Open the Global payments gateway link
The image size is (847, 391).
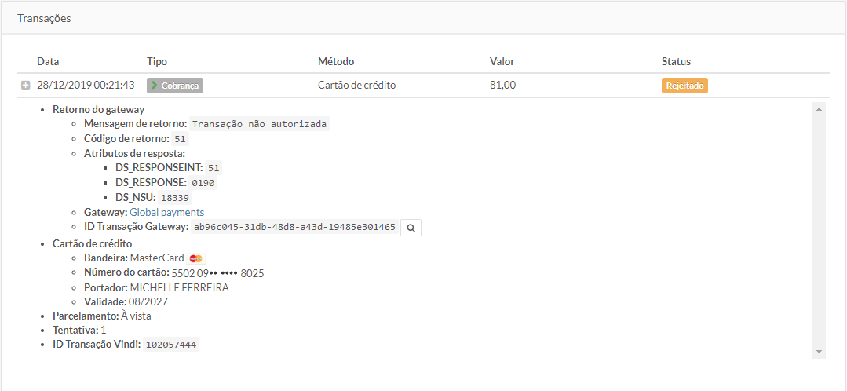click(x=166, y=212)
